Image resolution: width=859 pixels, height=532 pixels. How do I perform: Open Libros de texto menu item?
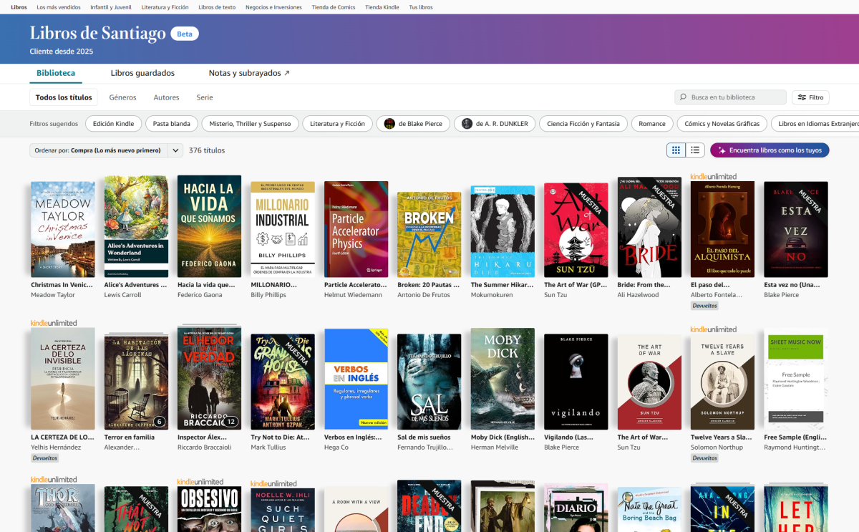[217, 7]
